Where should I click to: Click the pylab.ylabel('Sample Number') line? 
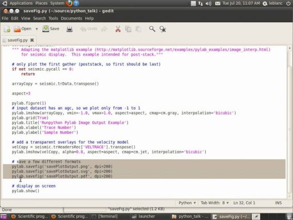click(x=45, y=132)
